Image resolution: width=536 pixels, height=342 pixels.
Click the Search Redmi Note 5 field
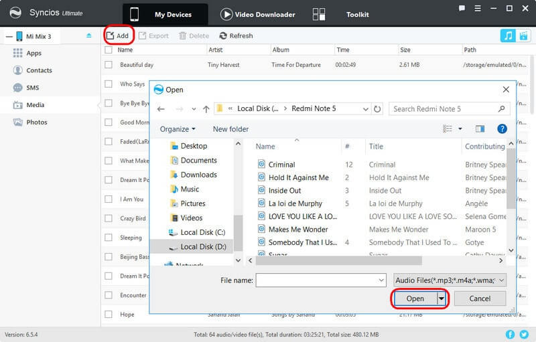pyautogui.click(x=449, y=109)
